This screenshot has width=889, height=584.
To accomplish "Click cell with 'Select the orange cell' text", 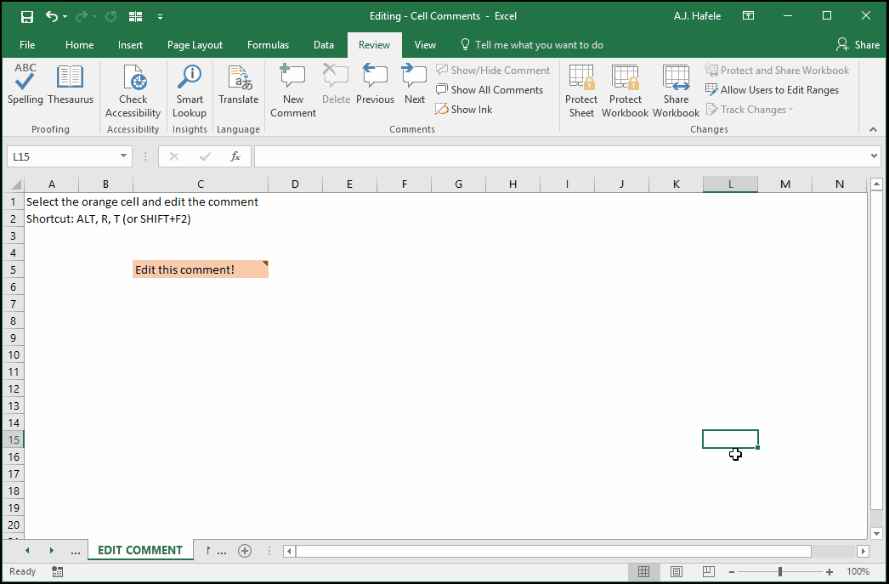I will [142, 201].
